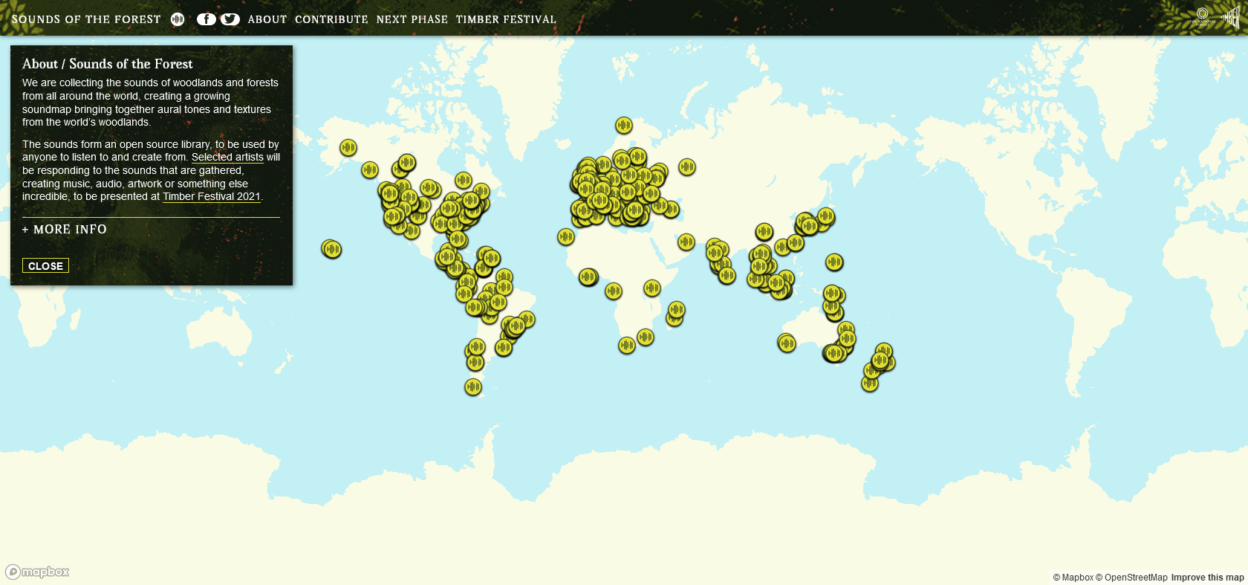The height and width of the screenshot is (585, 1248).
Task: Open the Facebook page icon
Action: [206, 19]
